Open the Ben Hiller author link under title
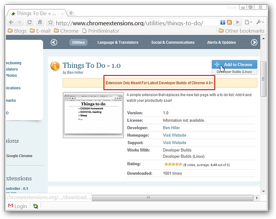 [x=75, y=72]
